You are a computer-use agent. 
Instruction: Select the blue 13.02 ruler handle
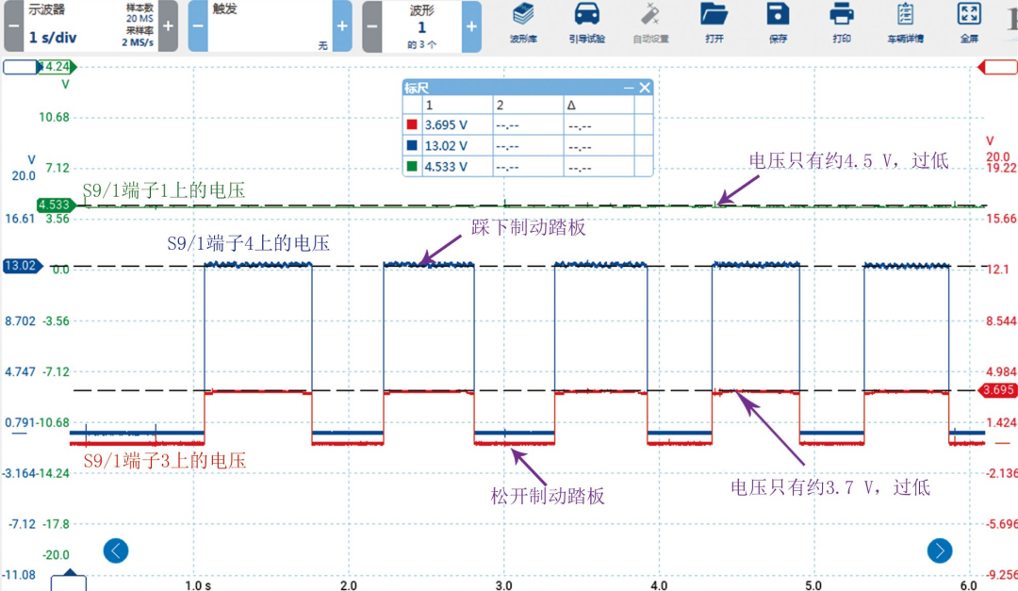pyautogui.click(x=22, y=266)
